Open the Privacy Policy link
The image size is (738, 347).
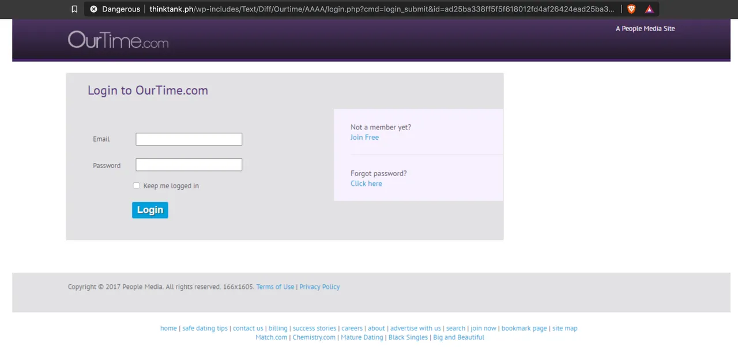click(319, 287)
